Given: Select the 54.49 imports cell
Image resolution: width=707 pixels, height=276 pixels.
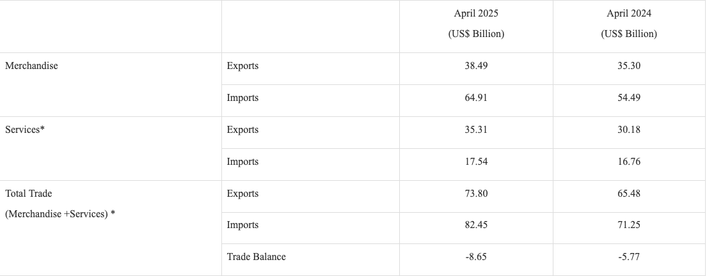Looking at the screenshot, I should pos(629,98).
